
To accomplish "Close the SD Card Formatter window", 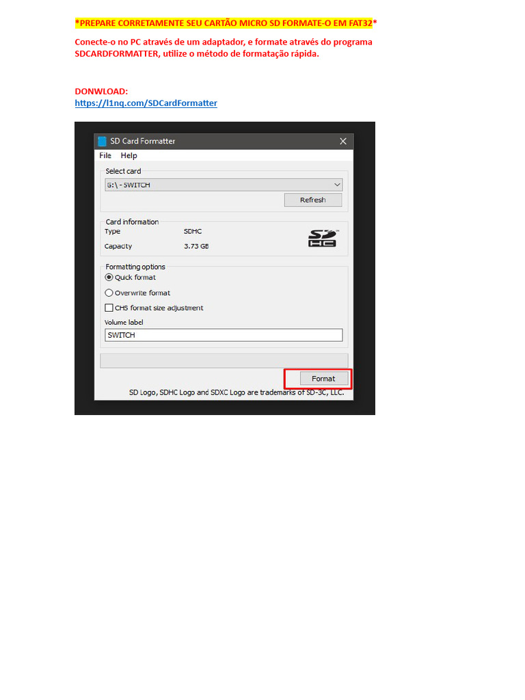I will point(343,141).
